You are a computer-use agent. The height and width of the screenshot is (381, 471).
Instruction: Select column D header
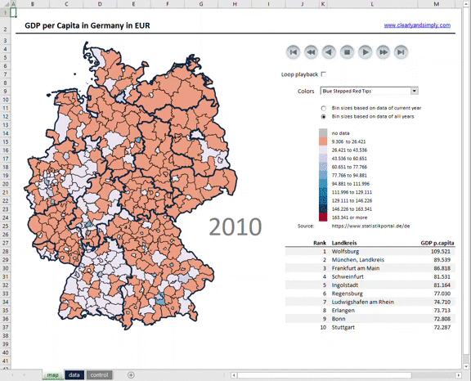point(100,4)
